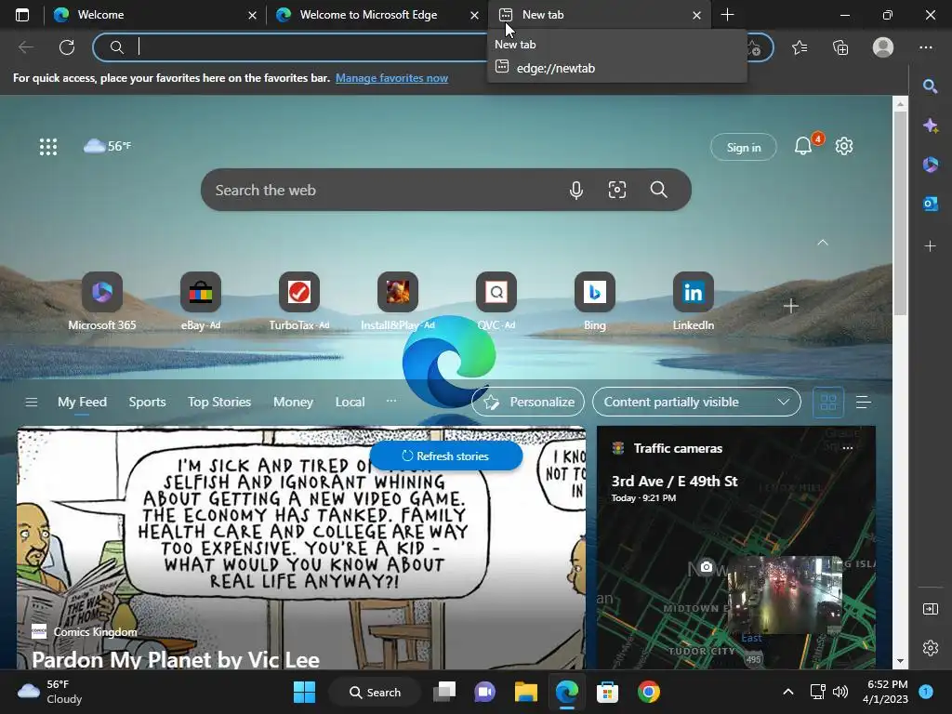The width and height of the screenshot is (952, 714).
Task: Open the Favorites star list icon
Action: tap(800, 47)
